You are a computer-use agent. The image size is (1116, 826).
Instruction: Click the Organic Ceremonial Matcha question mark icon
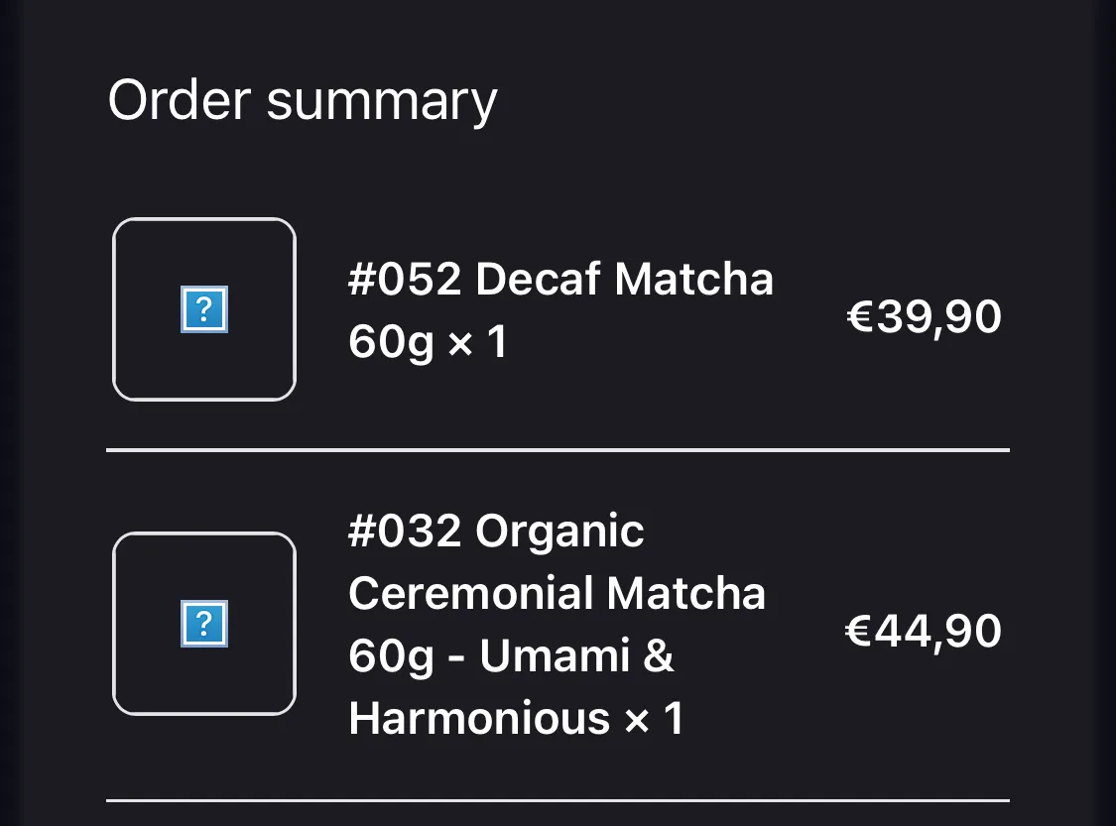point(204,624)
